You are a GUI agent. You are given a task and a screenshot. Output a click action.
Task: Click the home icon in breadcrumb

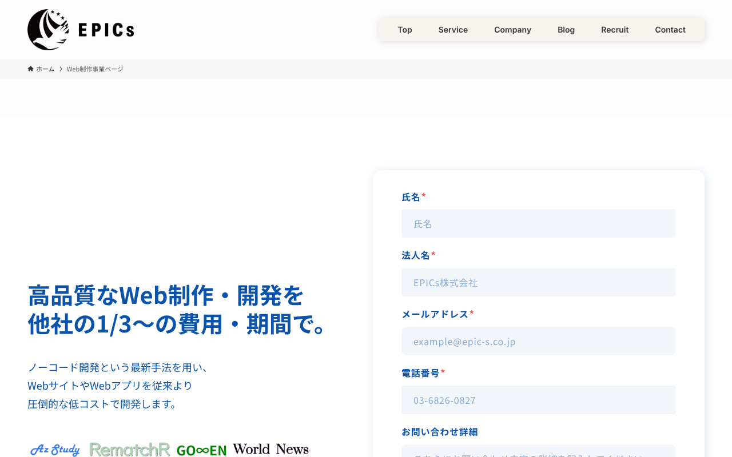pos(31,69)
